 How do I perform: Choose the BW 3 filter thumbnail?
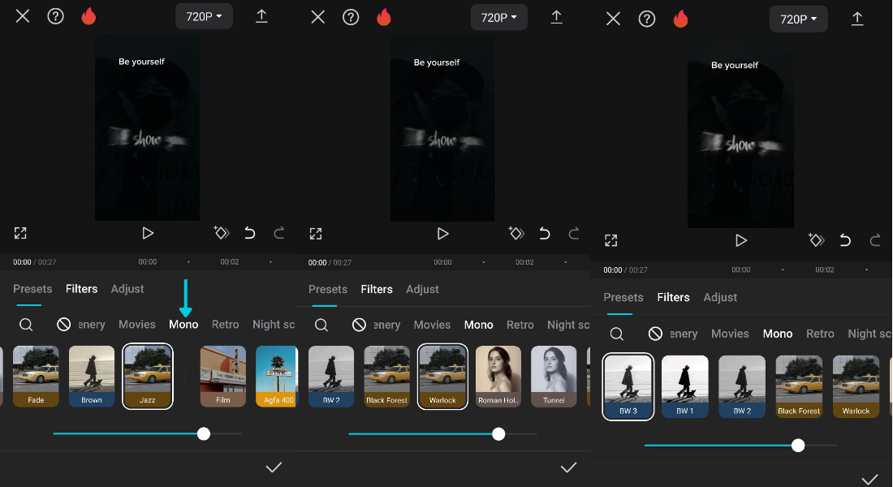628,386
